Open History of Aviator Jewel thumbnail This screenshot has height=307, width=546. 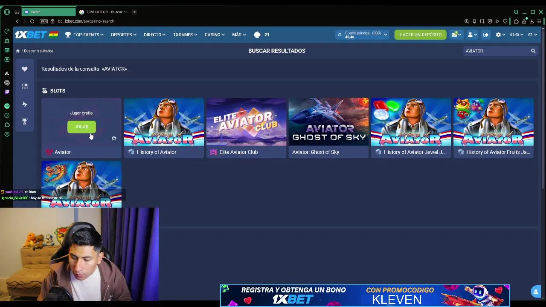411,122
